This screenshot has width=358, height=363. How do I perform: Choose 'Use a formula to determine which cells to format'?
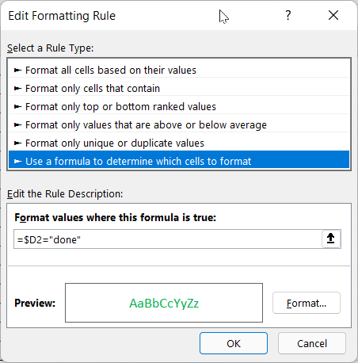[x=179, y=160]
